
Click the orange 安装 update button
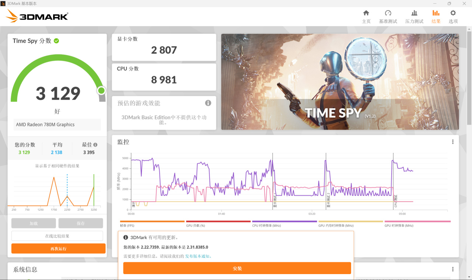(237, 269)
